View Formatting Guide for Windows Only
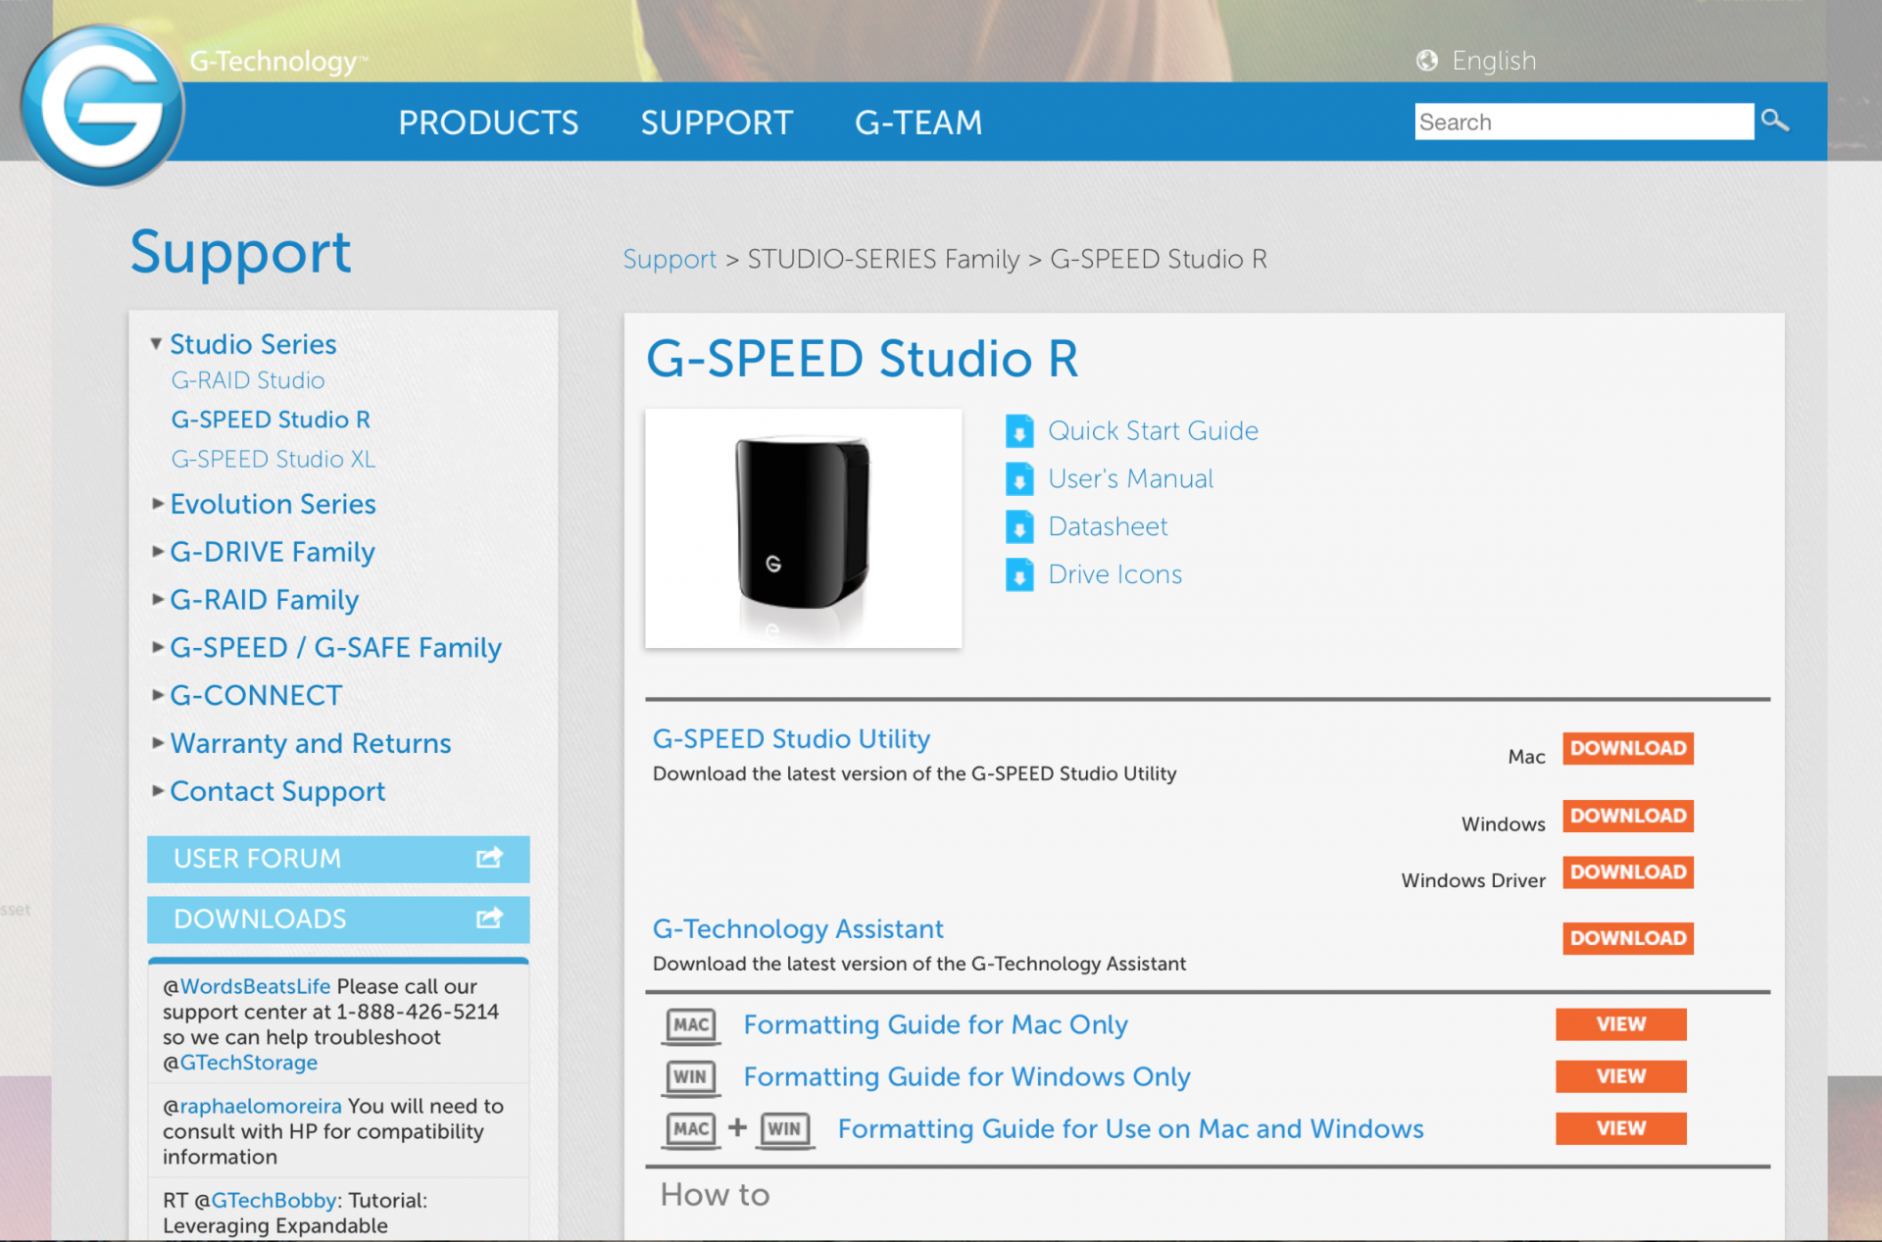The width and height of the screenshot is (1882, 1242). coord(1620,1076)
